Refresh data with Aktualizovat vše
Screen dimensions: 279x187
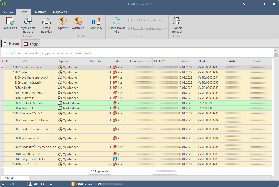(117, 21)
